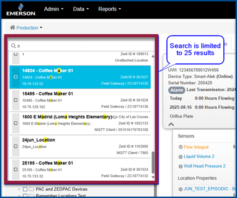Open the Data menu
The image size is (237, 198).
[81, 9]
